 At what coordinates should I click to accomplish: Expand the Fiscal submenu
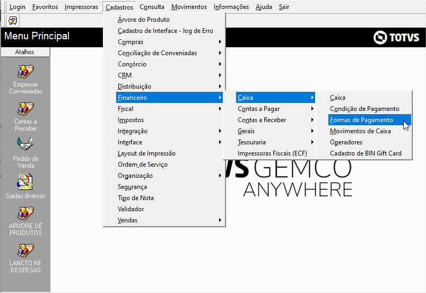click(170, 109)
